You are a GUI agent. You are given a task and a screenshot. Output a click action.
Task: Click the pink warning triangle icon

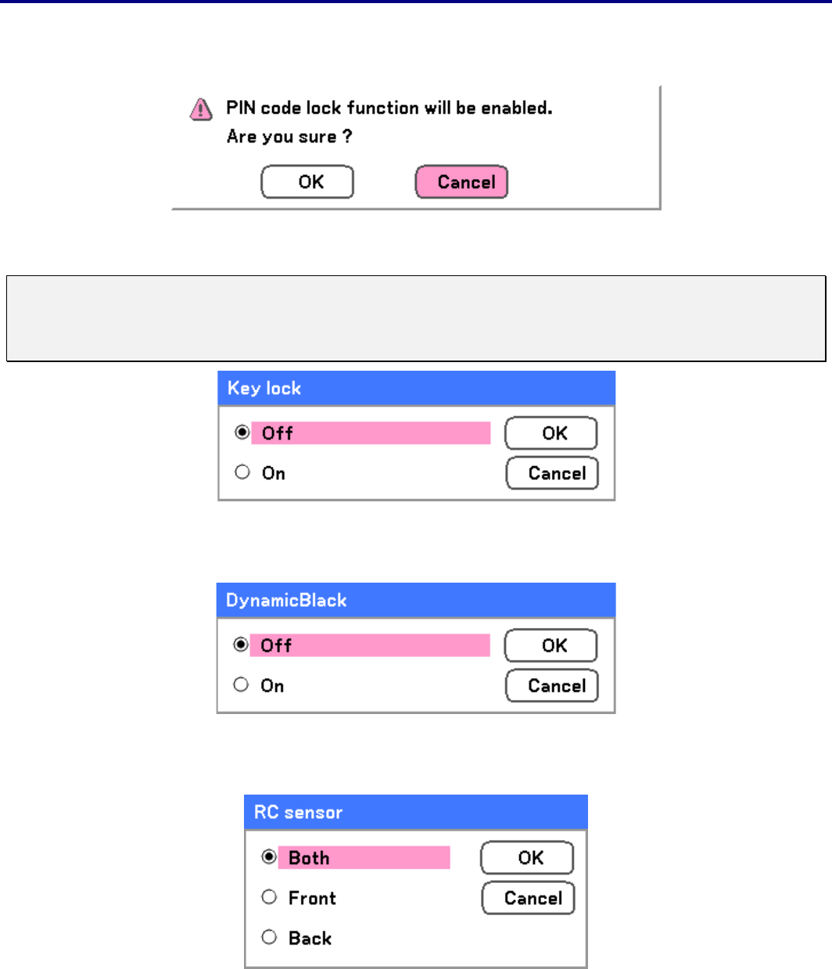point(201,109)
